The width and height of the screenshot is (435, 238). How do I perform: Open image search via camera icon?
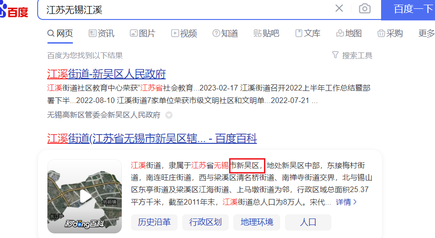point(364,9)
